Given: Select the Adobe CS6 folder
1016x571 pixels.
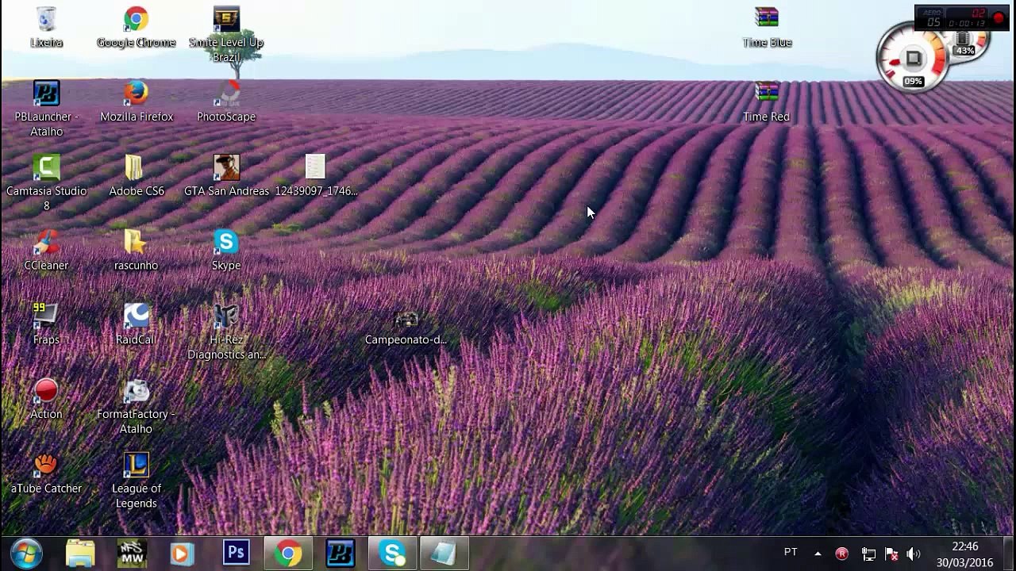Looking at the screenshot, I should (136, 176).
